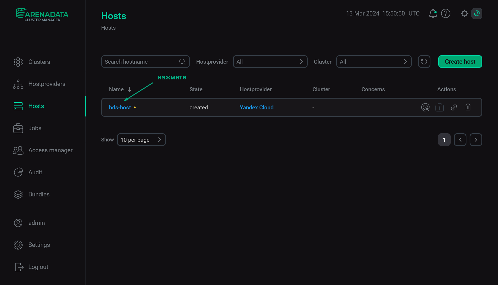
Task: Open the Arenadata Cluster Manager logo
Action: pos(42,15)
